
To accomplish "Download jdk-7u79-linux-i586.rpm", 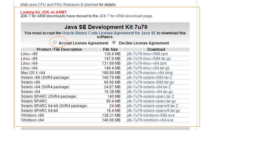I will click(147, 54).
